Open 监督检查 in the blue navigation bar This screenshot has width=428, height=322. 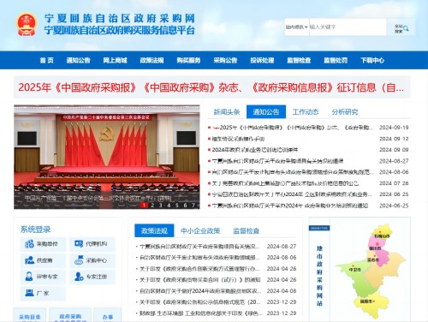tap(299, 60)
